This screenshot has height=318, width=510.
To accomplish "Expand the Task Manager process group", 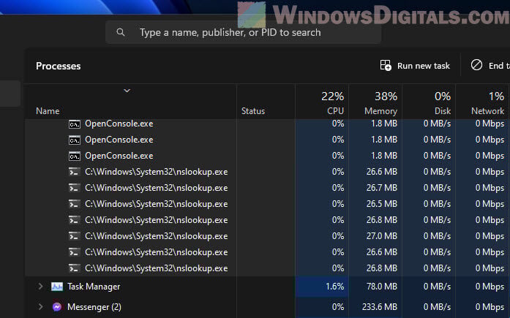I will coord(40,287).
